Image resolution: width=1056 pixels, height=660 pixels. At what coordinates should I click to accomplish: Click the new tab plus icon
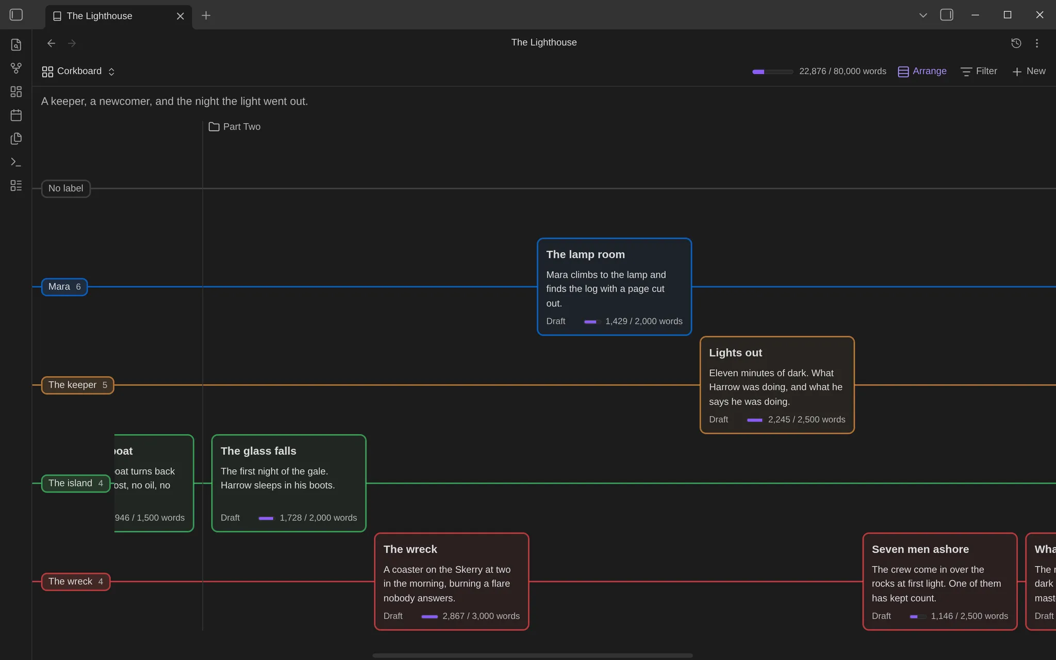point(206,15)
